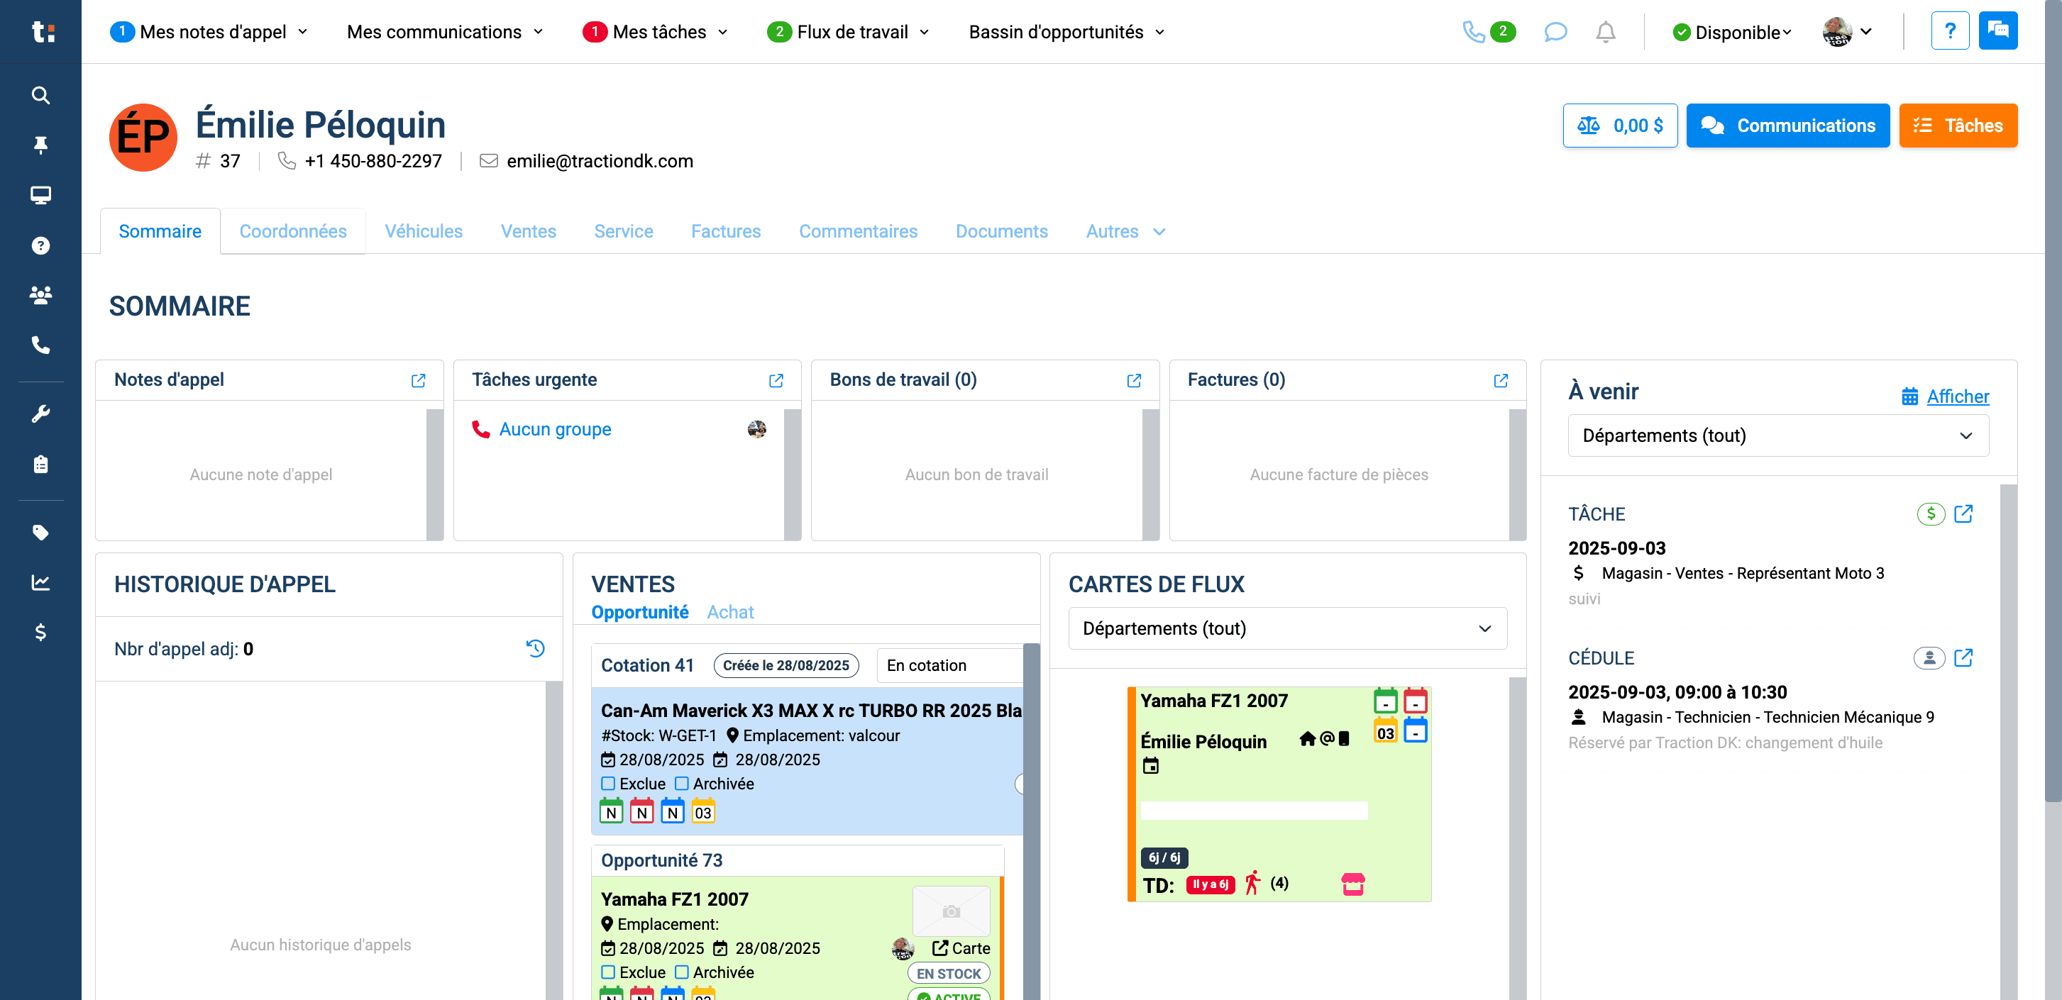Expand the Mes communications menu
The width and height of the screenshot is (2062, 1000).
[x=445, y=32]
